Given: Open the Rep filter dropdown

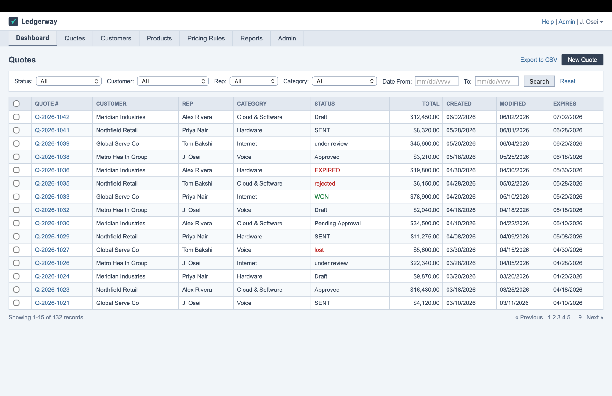Looking at the screenshot, I should tap(254, 81).
